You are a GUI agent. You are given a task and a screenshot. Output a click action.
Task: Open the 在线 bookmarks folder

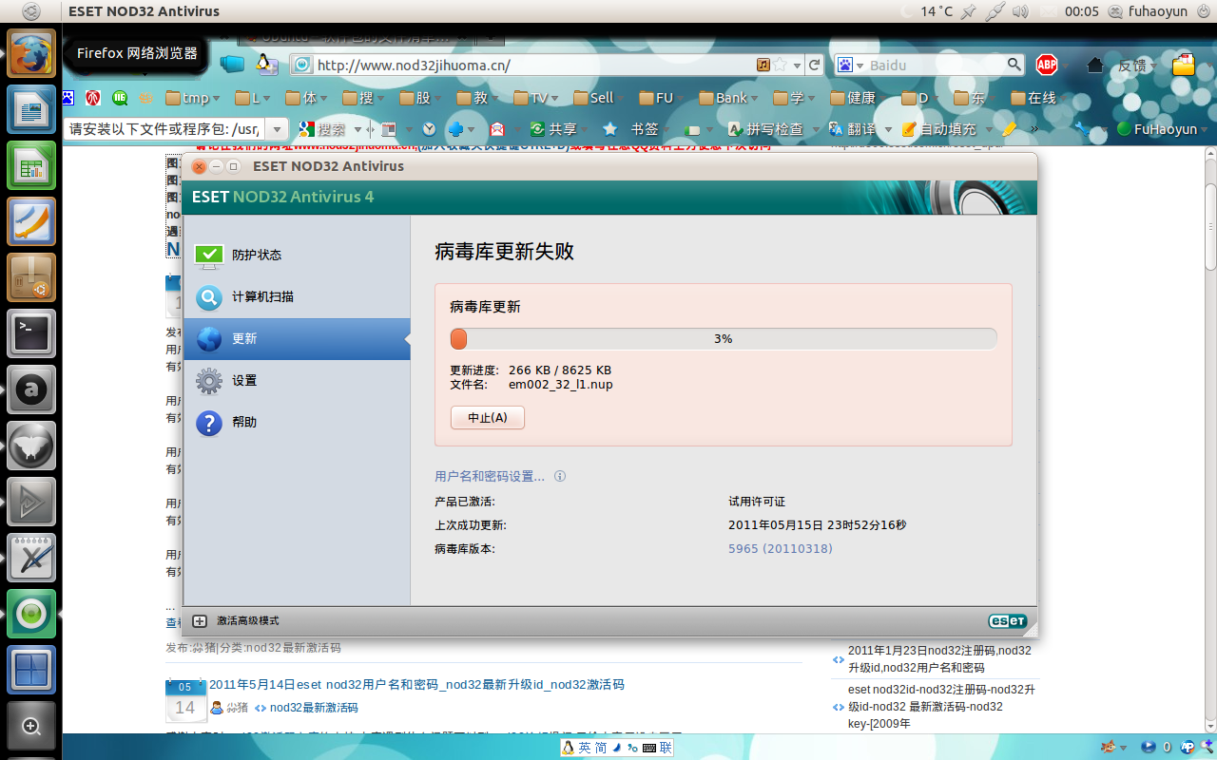pos(1039,98)
